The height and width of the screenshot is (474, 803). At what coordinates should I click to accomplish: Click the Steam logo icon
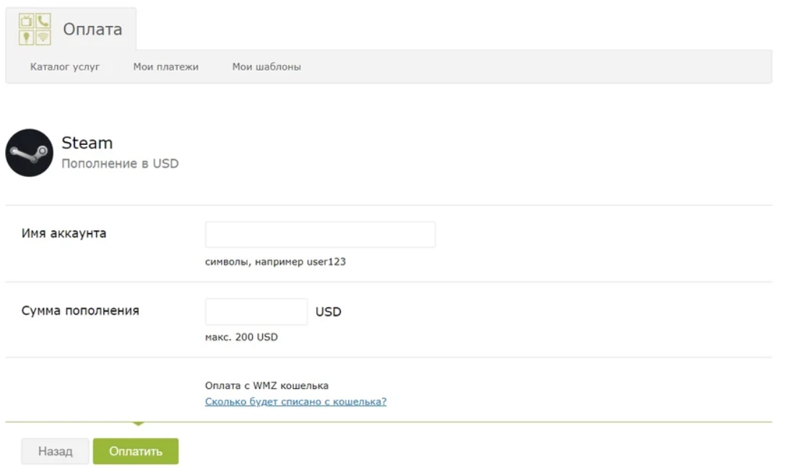(x=29, y=152)
